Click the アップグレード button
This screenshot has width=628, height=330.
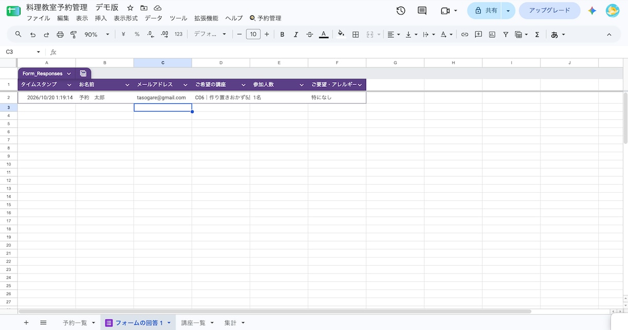pos(549,11)
